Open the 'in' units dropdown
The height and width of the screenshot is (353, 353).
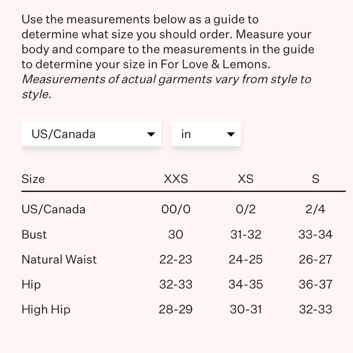click(x=206, y=134)
